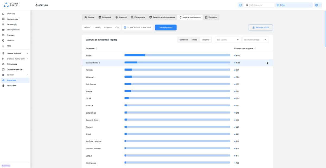Image resolution: width=326 pixels, height=168 pixels.
Task: Select the Квартал period option
Action: [x=108, y=28]
